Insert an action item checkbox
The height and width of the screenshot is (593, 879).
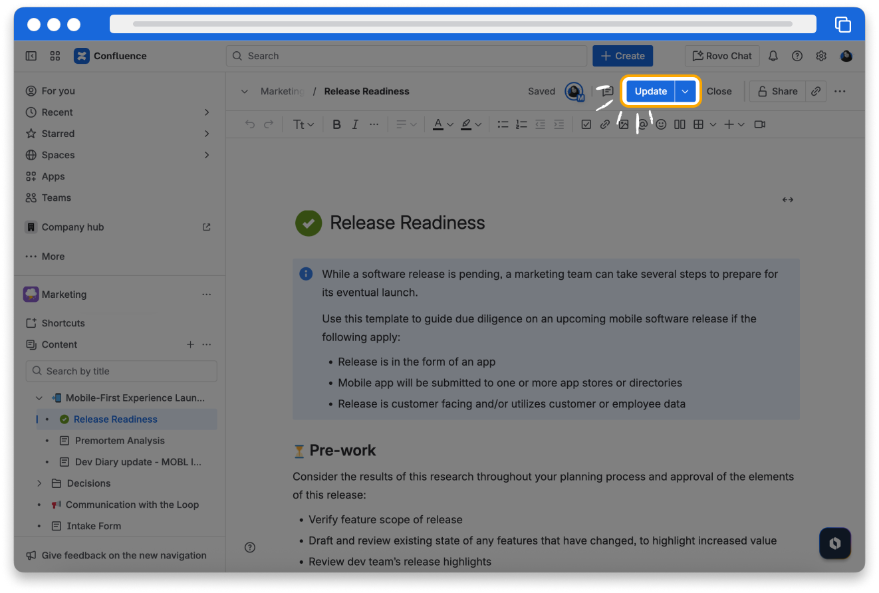[586, 124]
